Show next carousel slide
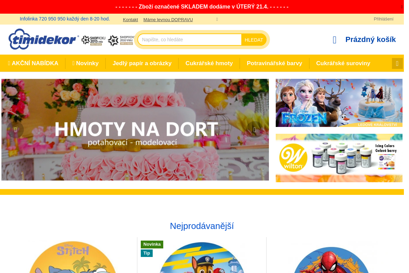This screenshot has width=409, height=273. 255,130
